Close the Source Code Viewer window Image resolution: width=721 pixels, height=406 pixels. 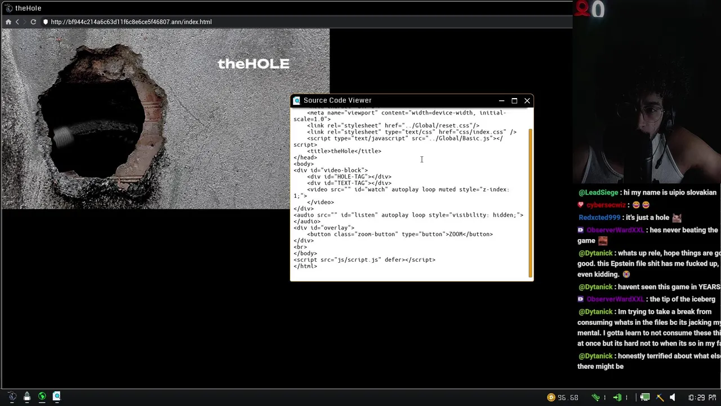tap(527, 100)
